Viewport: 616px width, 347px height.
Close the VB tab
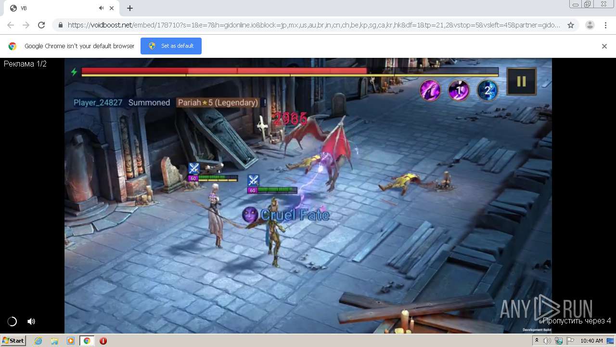(112, 8)
